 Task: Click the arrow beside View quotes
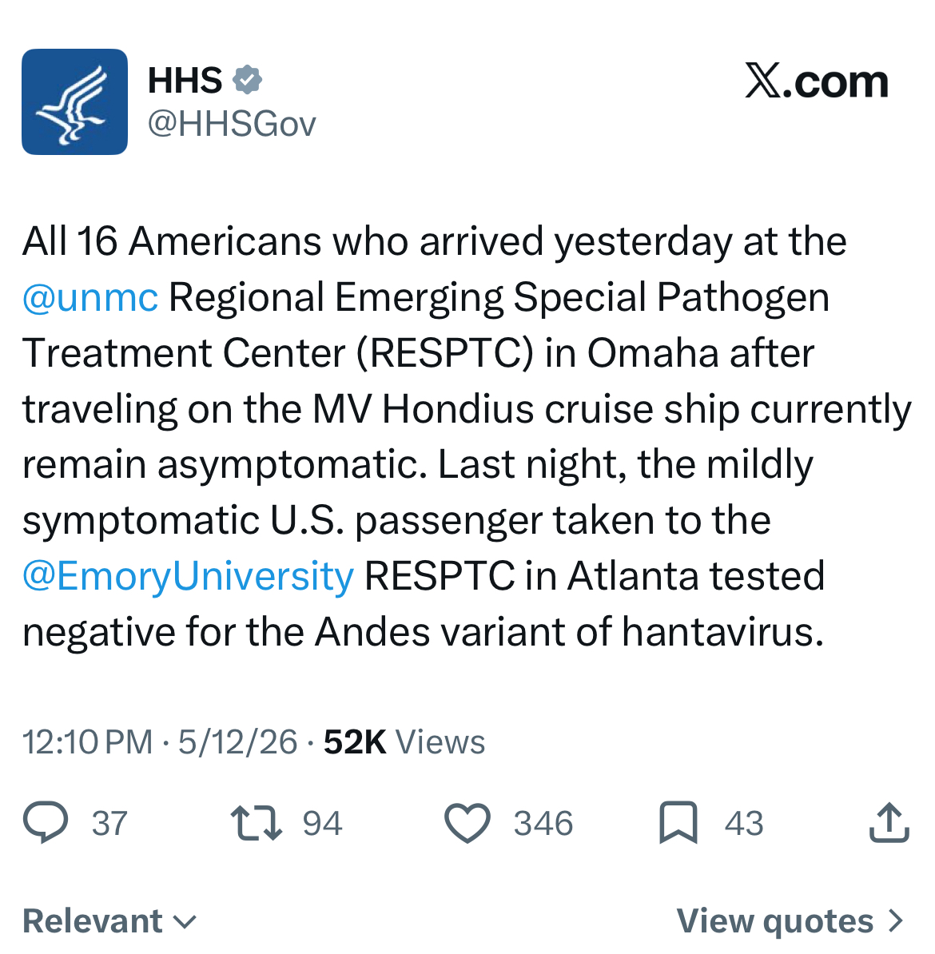(x=895, y=921)
